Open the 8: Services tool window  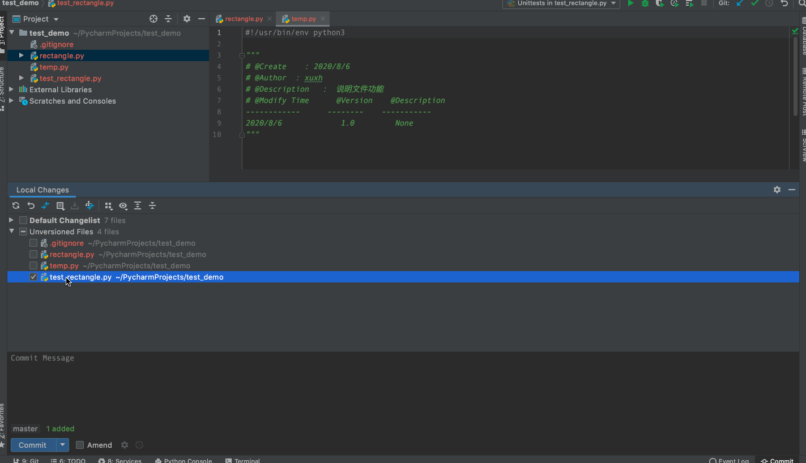pyautogui.click(x=120, y=460)
